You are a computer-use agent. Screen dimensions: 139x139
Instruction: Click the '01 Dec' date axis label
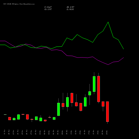pos(40,132)
